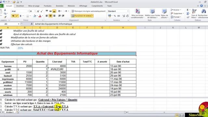Open the Données tab
208x117 pixels.
click(59, 6)
